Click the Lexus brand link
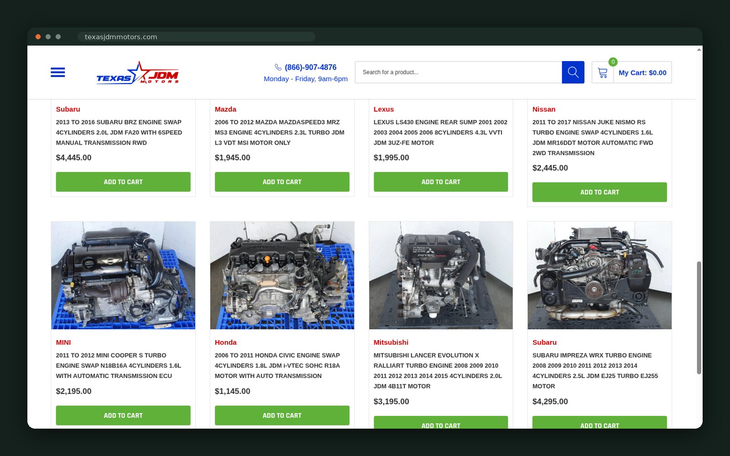The width and height of the screenshot is (730, 456). pos(384,109)
